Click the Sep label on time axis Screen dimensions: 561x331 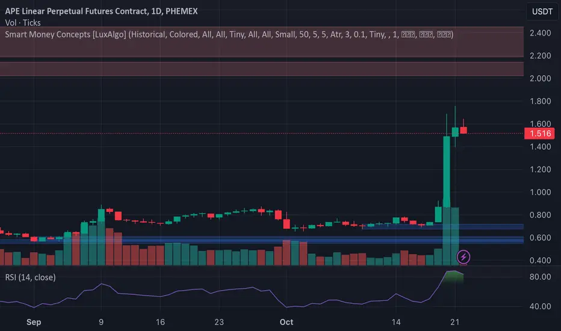[34, 322]
